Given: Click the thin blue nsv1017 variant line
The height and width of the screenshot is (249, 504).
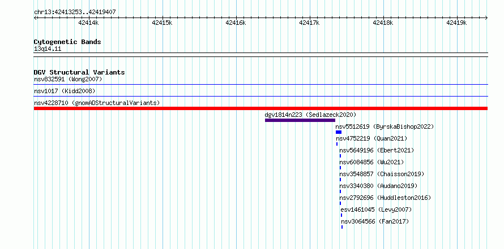Looking at the screenshot, I should tap(260, 96).
